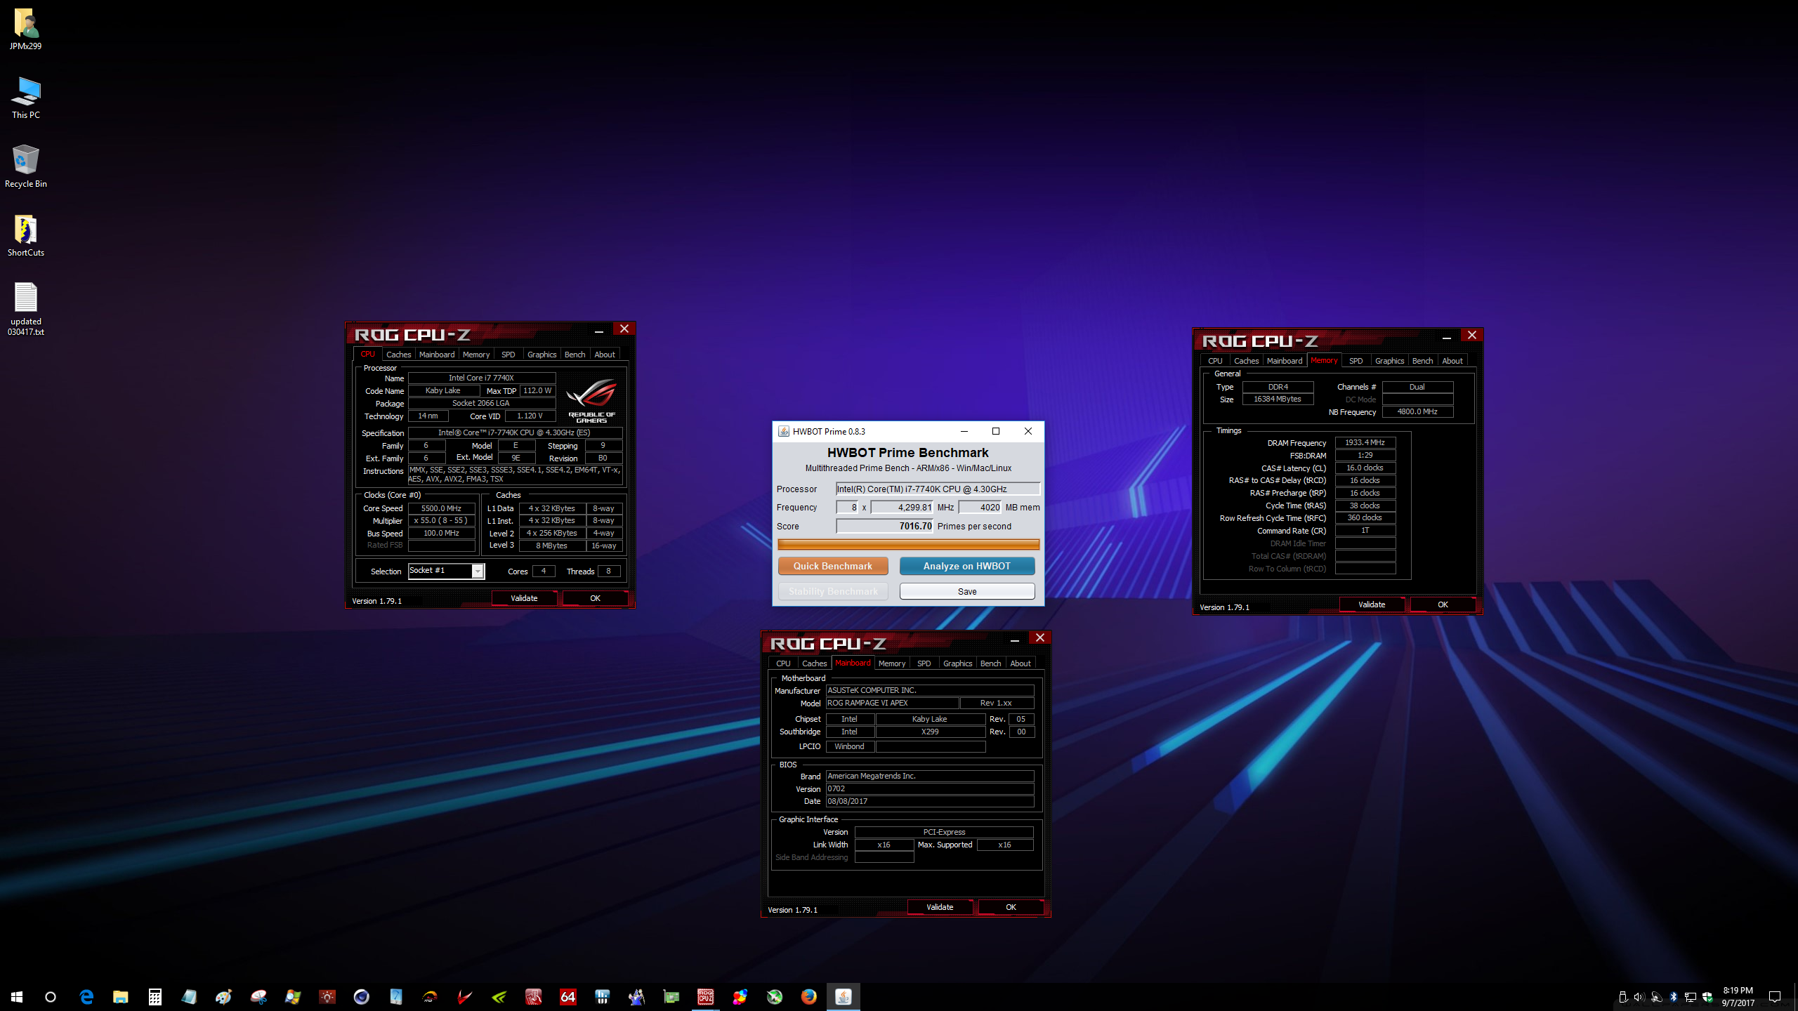Open Graphics tab in bottom Mainboard CPU-Z window
This screenshot has width=1798, height=1011.
[957, 663]
